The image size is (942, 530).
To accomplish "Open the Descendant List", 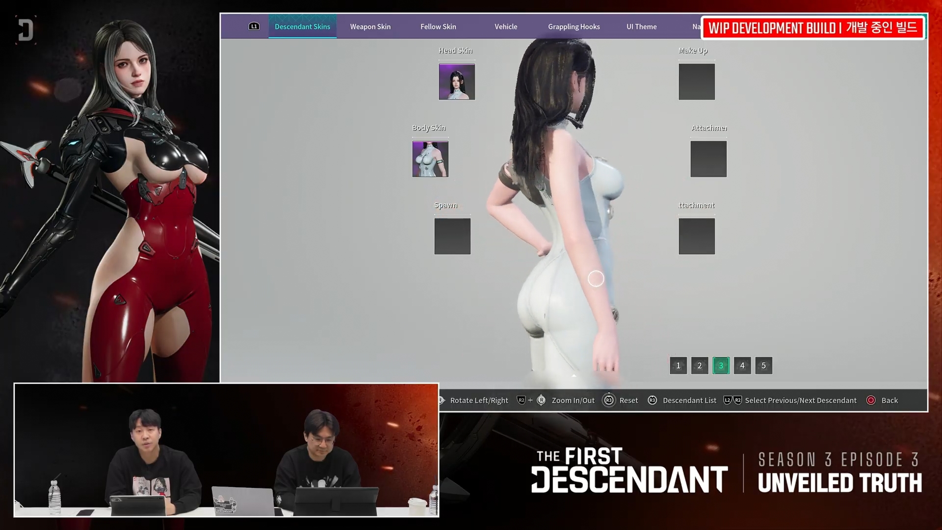I will pyautogui.click(x=689, y=400).
